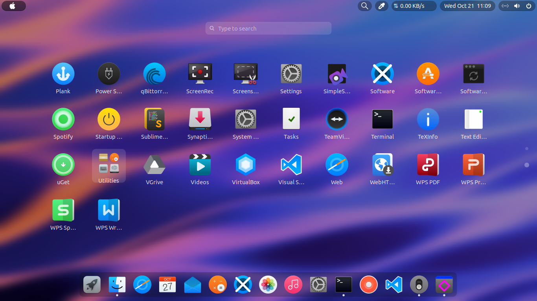Open the red record app in dock

369,285
